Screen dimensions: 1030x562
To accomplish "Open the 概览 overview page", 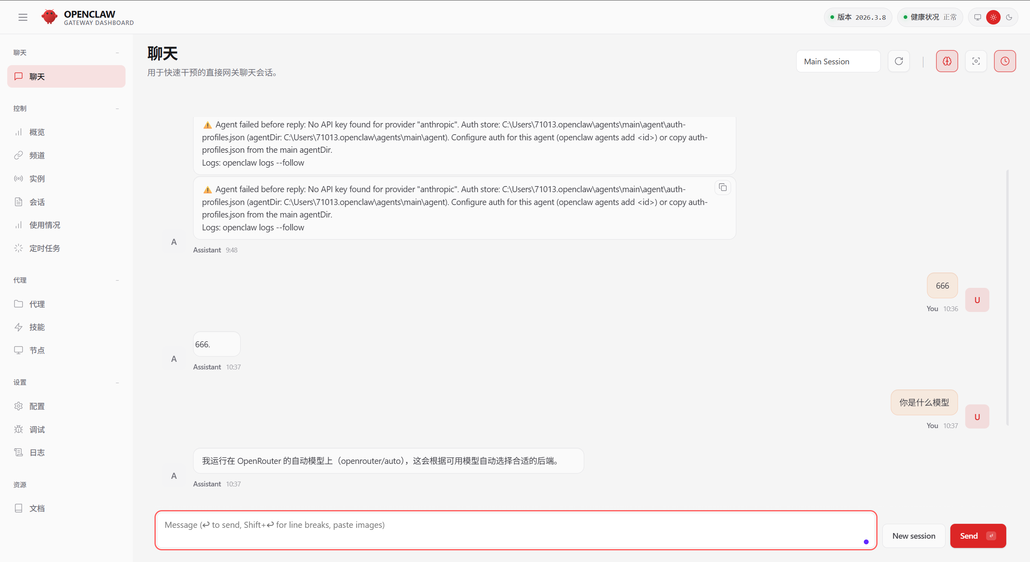I will point(37,132).
